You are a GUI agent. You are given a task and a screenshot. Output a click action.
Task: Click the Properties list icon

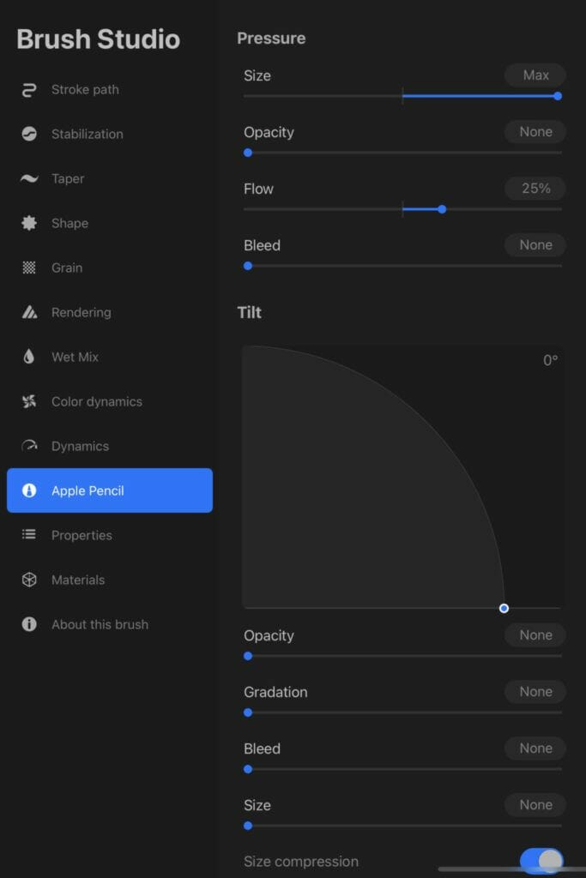[x=29, y=535]
